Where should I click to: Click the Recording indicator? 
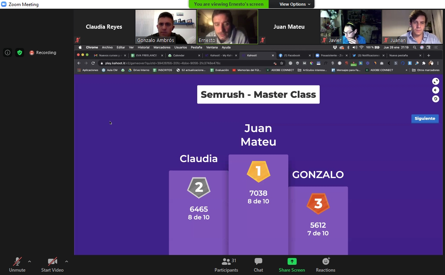click(x=43, y=53)
